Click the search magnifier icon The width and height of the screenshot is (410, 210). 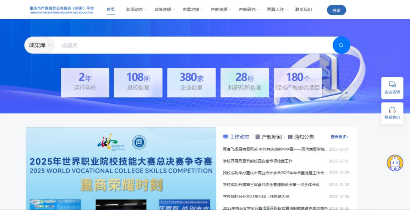[341, 45]
